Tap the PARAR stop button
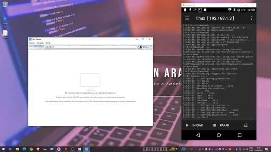 coord(221,125)
